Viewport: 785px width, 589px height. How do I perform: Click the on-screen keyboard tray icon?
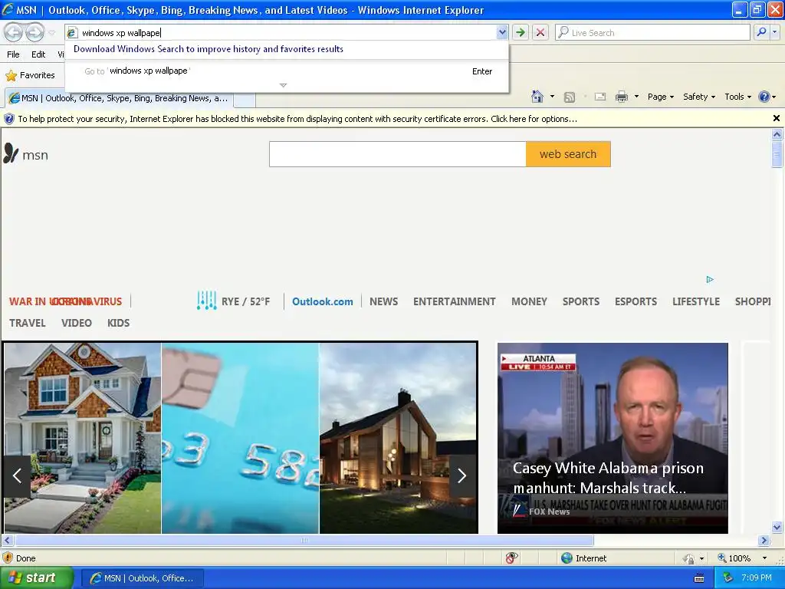click(699, 578)
